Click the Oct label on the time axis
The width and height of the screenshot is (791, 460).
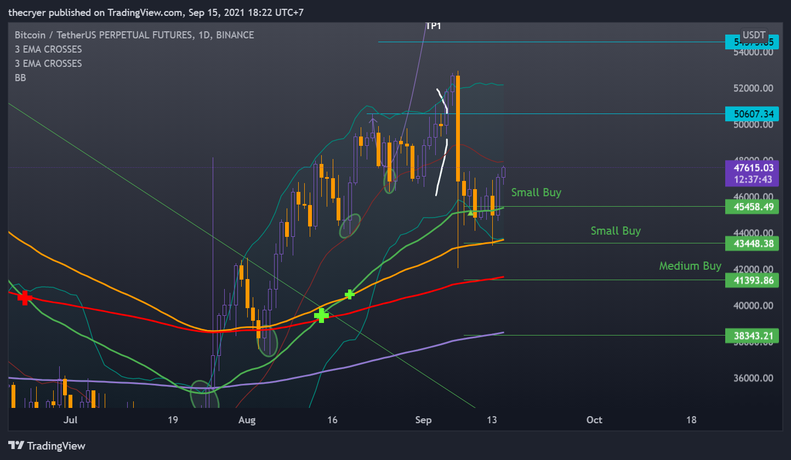coord(594,420)
